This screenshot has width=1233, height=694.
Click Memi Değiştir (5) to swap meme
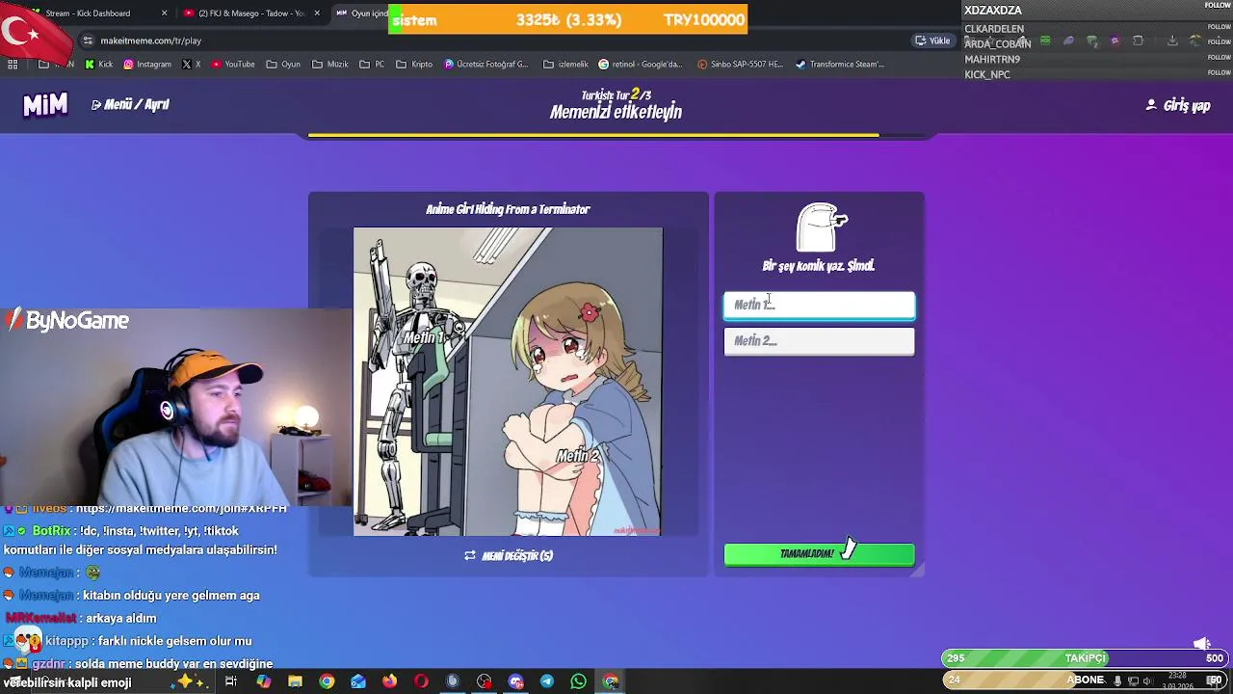(509, 556)
